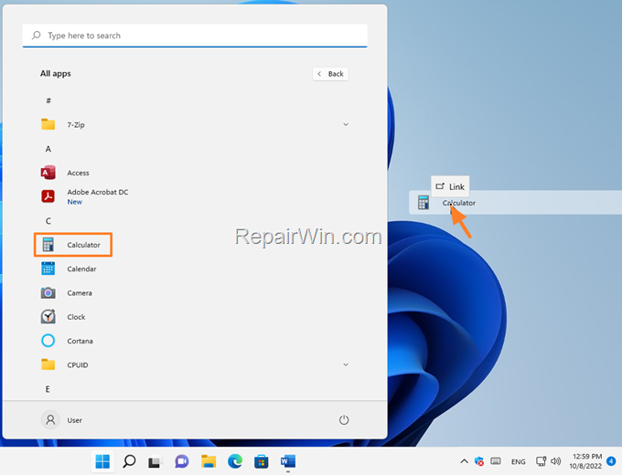Open taskbar Search magnifier
The width and height of the screenshot is (622, 475).
point(129,461)
